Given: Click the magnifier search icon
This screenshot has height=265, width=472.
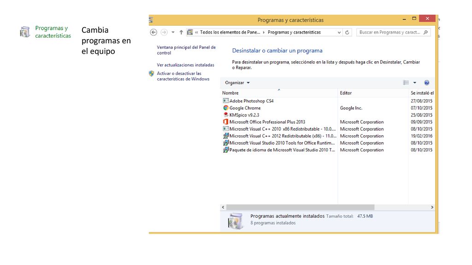Looking at the screenshot, I should pyautogui.click(x=425, y=32).
